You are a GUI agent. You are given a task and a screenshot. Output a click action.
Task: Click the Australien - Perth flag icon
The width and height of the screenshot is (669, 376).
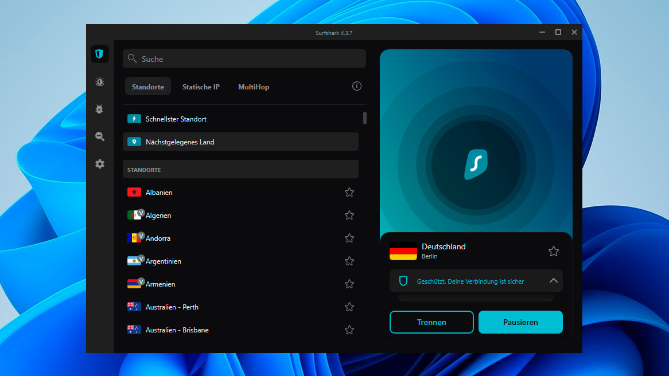tap(134, 307)
